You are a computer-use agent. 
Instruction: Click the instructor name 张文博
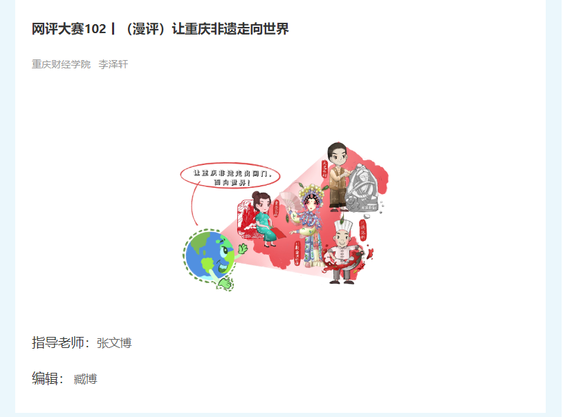pyautogui.click(x=114, y=343)
